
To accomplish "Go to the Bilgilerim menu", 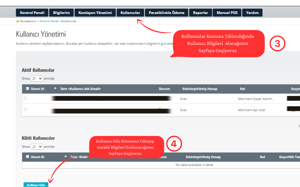I will coord(61,13).
